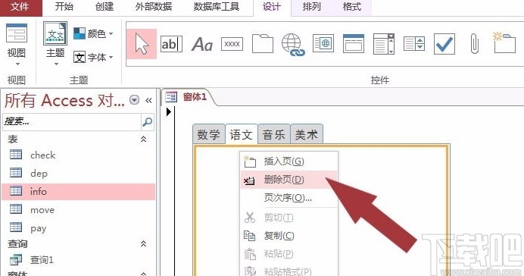
Task: Select the 美术 page tab
Action: point(306,134)
